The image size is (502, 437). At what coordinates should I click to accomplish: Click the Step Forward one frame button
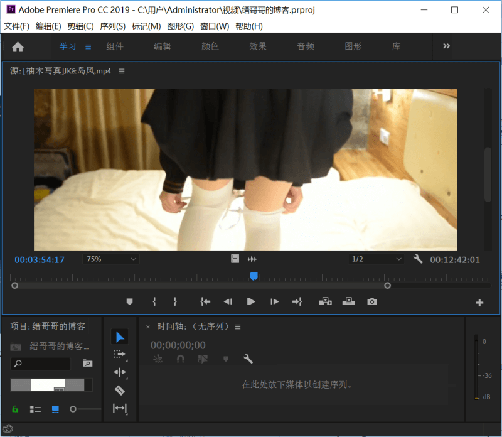[x=274, y=302]
